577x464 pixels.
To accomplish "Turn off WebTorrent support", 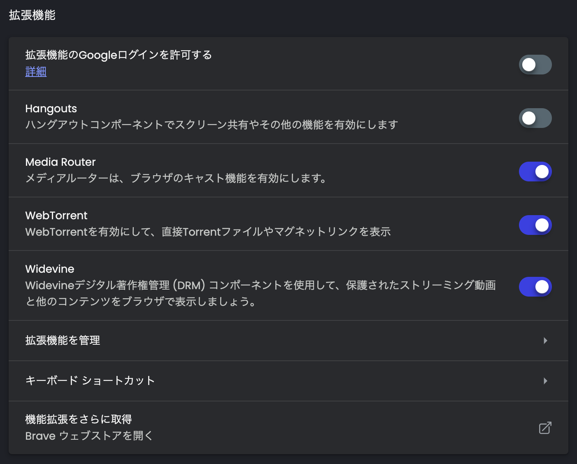I will tap(535, 225).
